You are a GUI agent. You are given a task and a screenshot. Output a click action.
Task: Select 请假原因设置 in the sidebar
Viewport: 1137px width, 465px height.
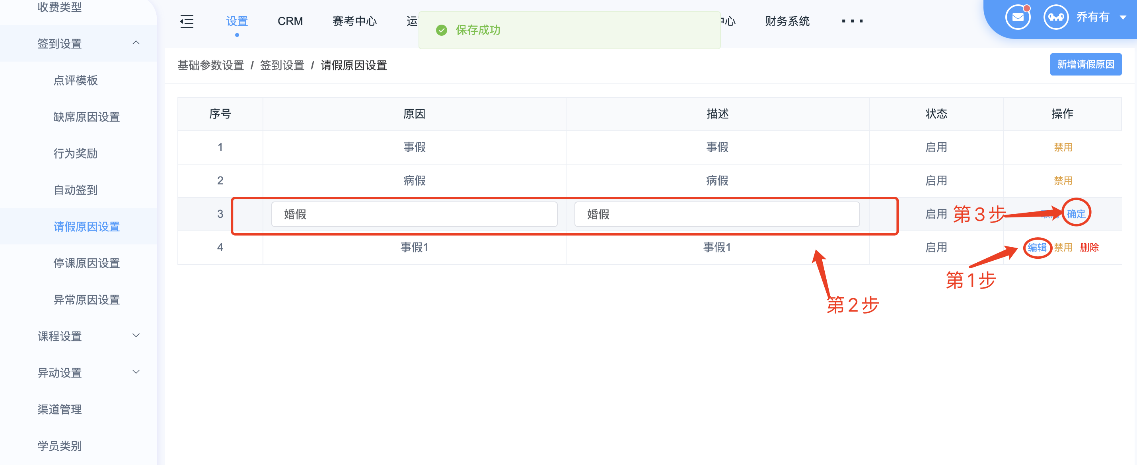[86, 227]
